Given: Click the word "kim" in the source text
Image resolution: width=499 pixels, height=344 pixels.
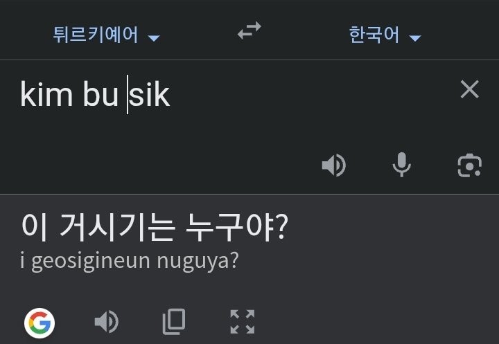Looking at the screenshot, I should (46, 96).
